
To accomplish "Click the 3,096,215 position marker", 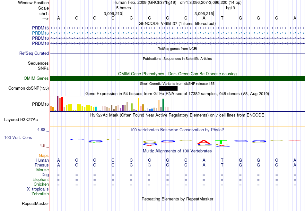I will pos(204,13).
